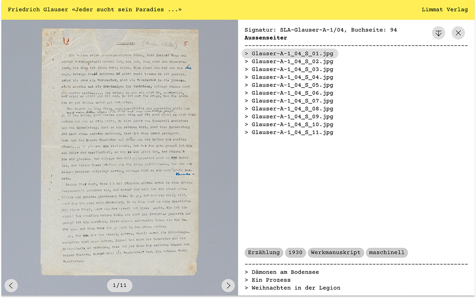Select Glauser-A-1_04_S_01.jpg in file list

(292, 53)
